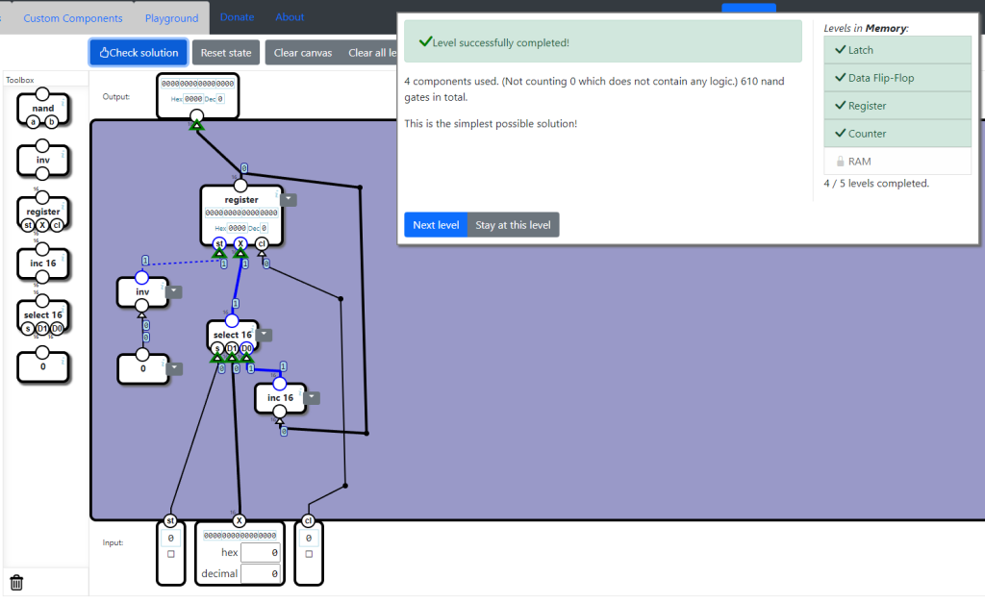Screen dimensions: 985x603
Task: Expand the inv component dropdown arrow on the canvas
Action: click(x=174, y=291)
